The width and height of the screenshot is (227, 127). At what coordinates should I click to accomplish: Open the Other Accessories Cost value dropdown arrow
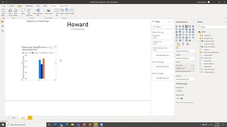[192, 71]
